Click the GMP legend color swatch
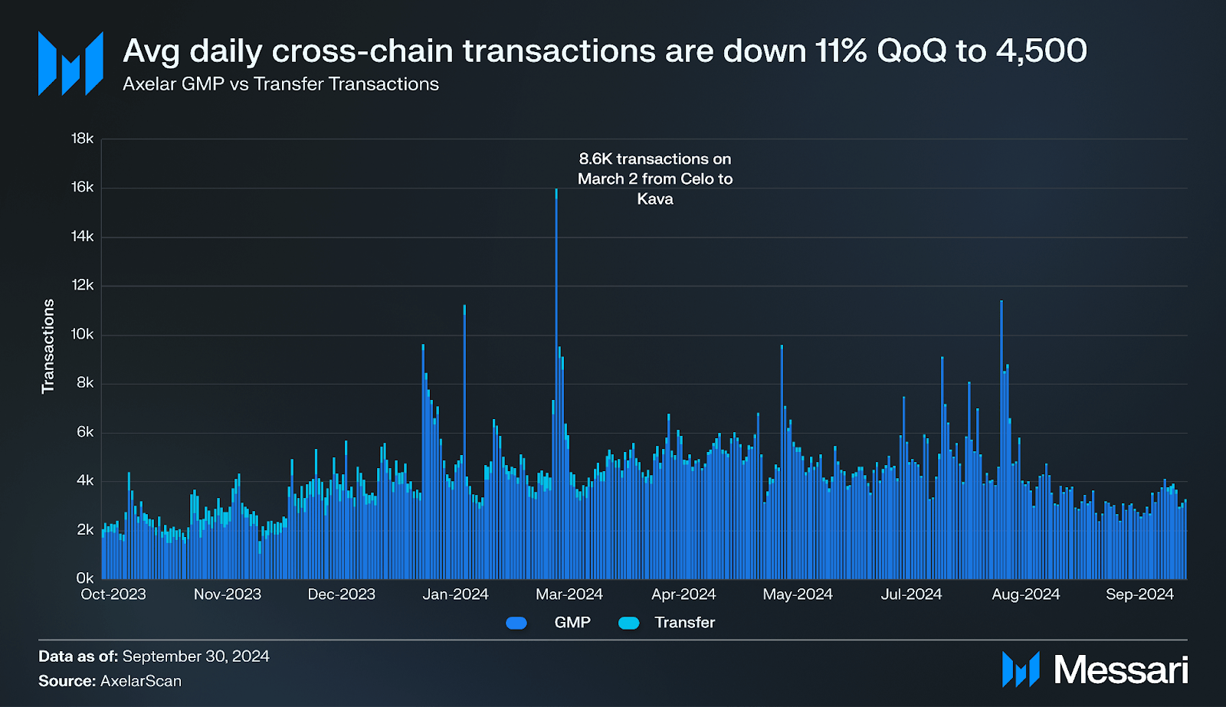Image resolution: width=1226 pixels, height=707 pixels. pos(516,623)
